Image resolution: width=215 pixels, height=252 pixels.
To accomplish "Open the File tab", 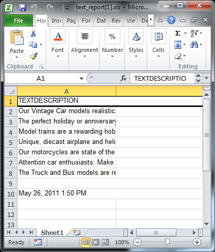I will point(19,21).
